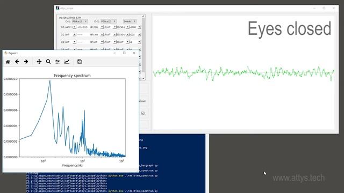Reset the plot view with the Home icon

click(8, 62)
